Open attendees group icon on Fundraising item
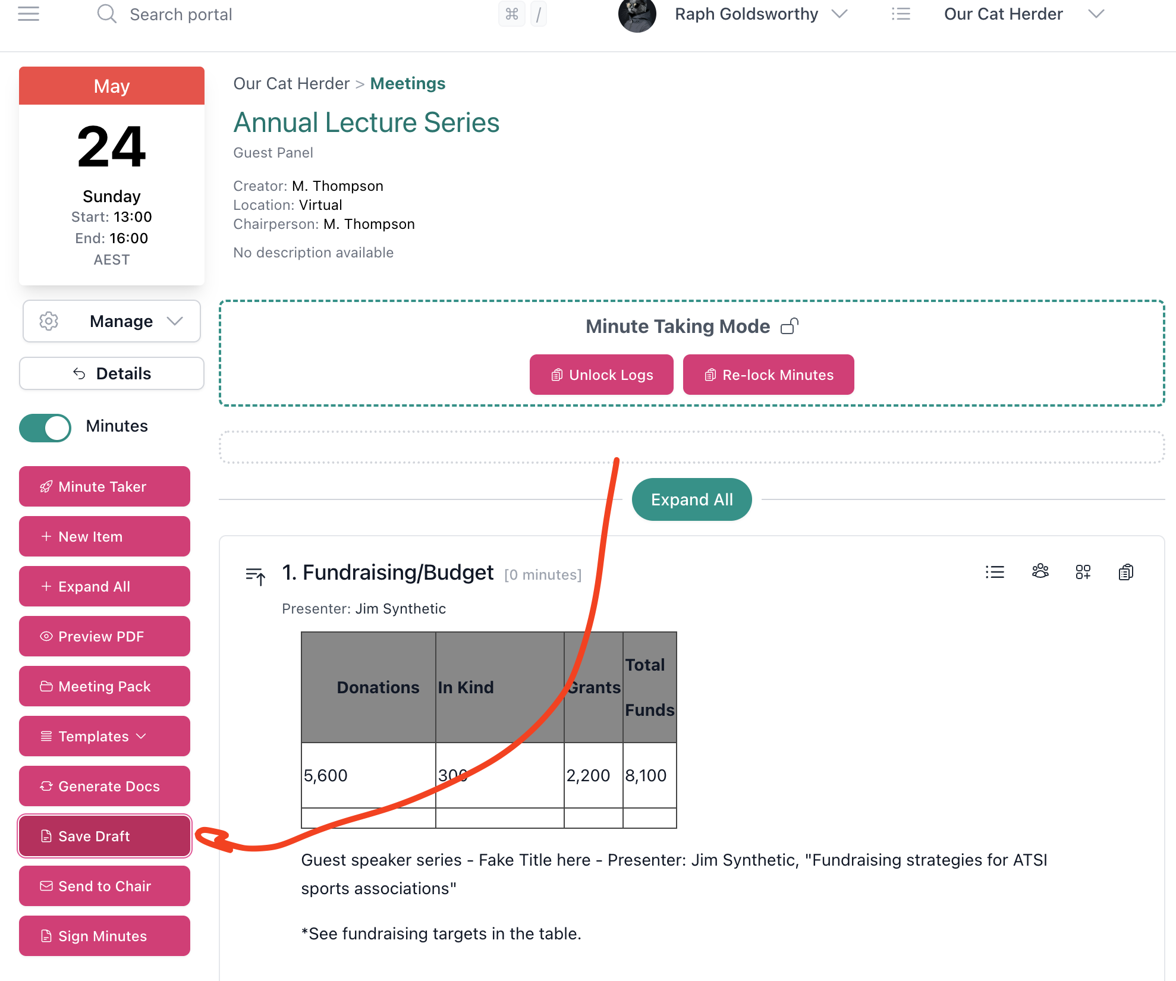Viewport: 1176px width, 981px height. (1040, 572)
